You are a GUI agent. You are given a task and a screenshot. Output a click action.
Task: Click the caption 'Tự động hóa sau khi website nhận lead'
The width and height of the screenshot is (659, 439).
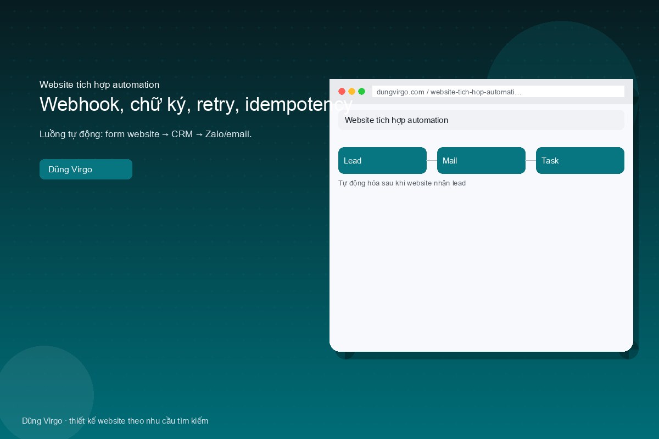pyautogui.click(x=402, y=183)
